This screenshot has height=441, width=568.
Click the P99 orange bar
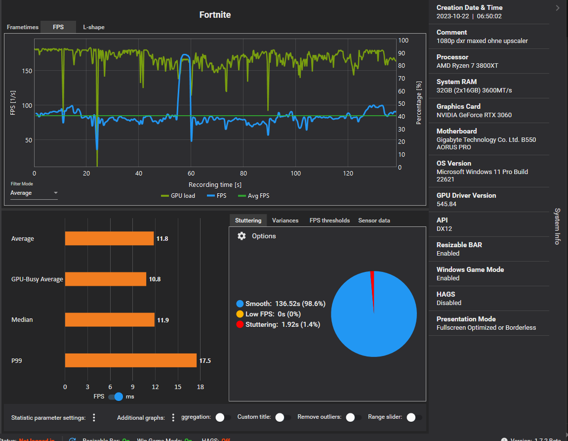(131, 360)
